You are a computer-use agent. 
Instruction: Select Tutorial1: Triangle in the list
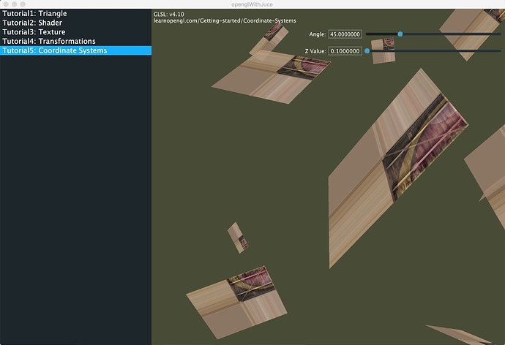(75, 13)
